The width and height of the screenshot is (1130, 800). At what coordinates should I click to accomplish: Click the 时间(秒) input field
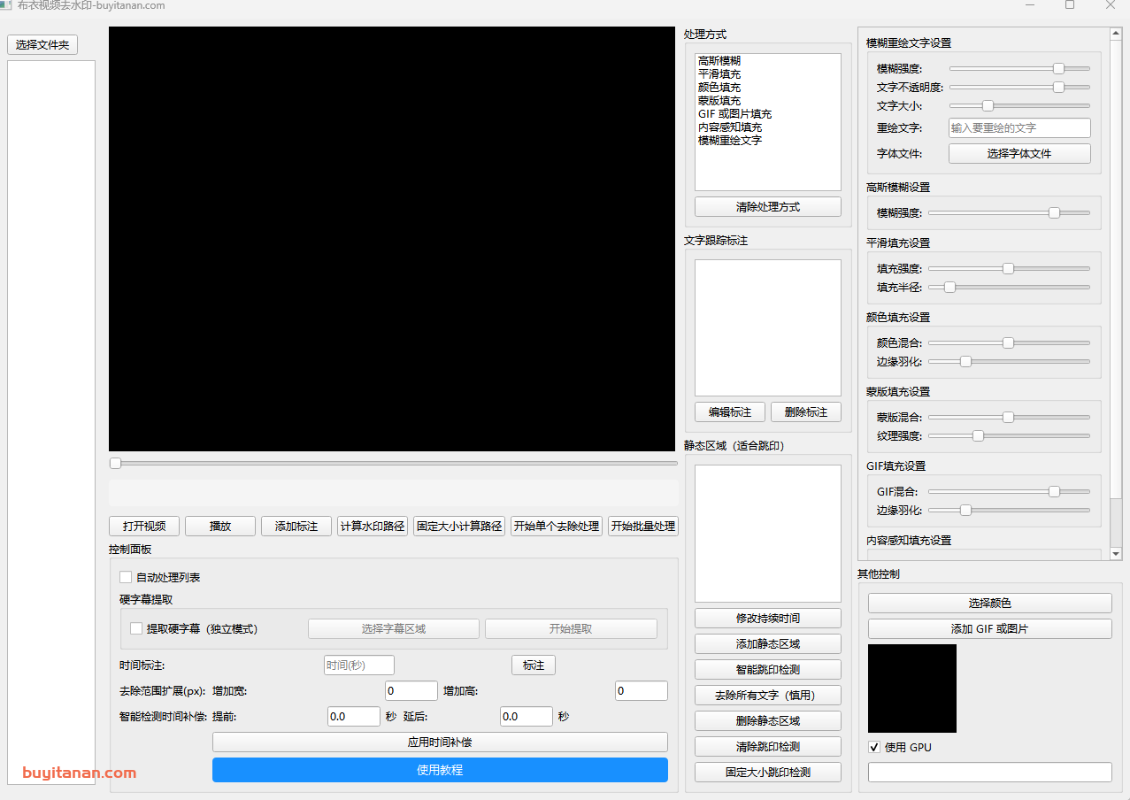coord(359,665)
